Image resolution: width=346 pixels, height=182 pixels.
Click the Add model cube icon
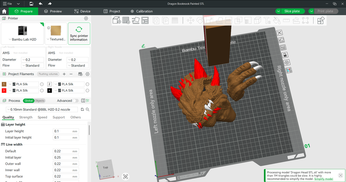click(117, 21)
